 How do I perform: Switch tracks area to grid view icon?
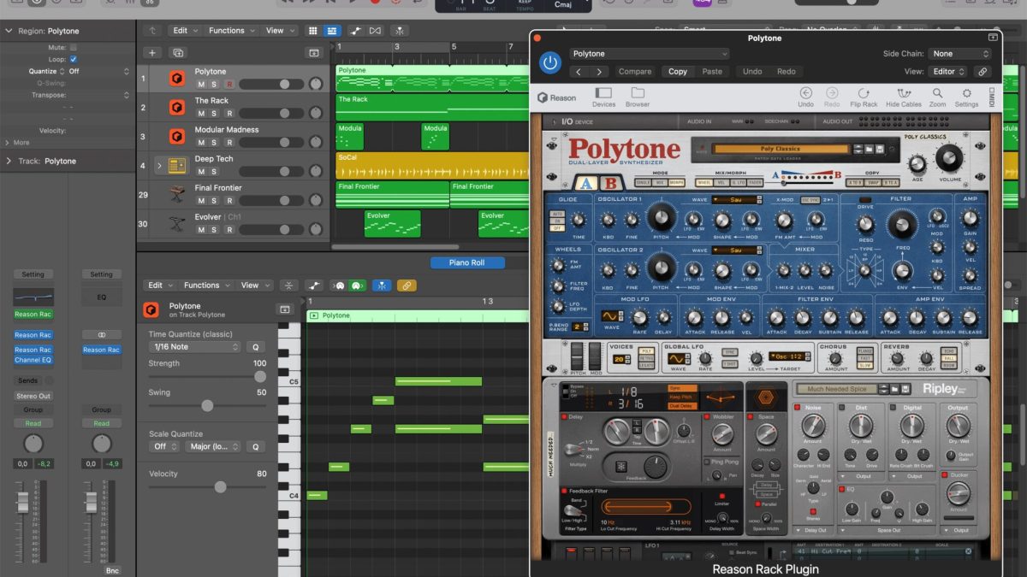point(312,31)
